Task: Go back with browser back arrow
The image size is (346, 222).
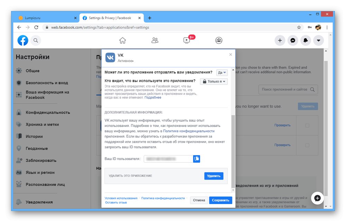Action: (19, 28)
